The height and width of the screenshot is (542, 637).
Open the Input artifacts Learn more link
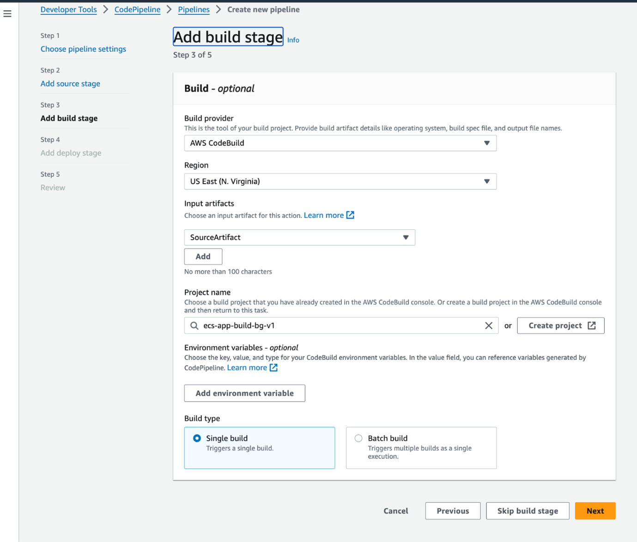[x=324, y=215]
